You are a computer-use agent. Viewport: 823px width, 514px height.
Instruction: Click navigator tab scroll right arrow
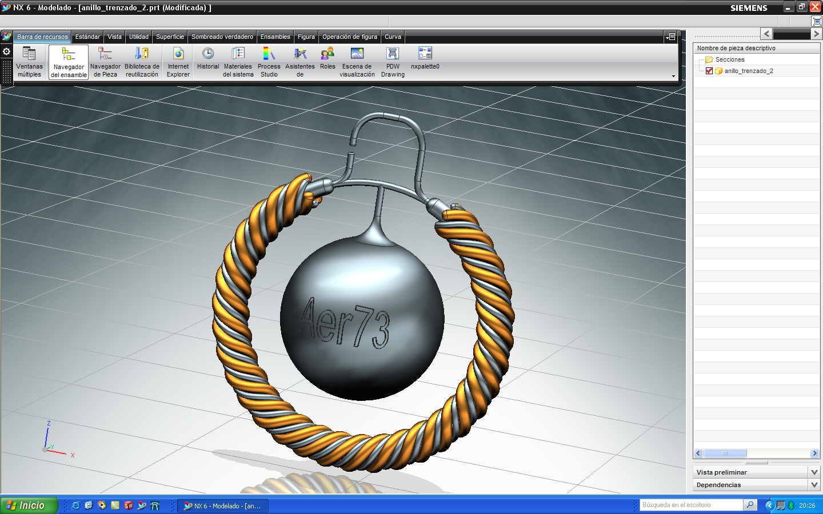tap(816, 34)
